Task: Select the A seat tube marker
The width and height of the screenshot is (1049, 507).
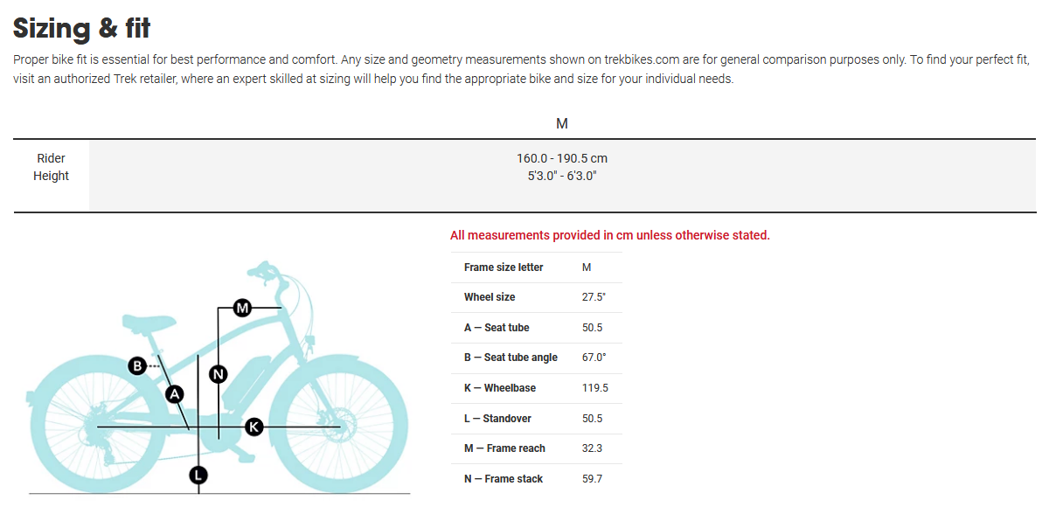Action: pyautogui.click(x=175, y=394)
